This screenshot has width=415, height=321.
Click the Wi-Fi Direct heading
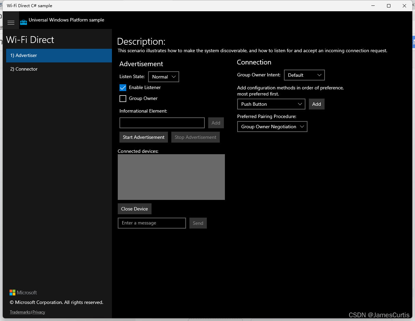click(x=30, y=40)
